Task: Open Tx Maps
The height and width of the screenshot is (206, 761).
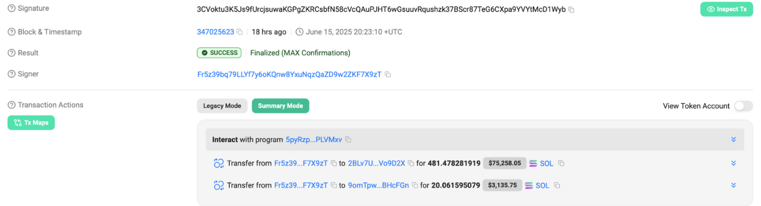Action: (31, 123)
